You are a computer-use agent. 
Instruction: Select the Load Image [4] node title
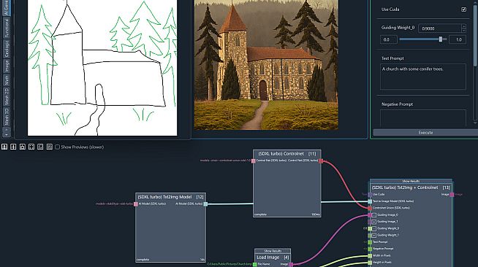tap(273, 258)
